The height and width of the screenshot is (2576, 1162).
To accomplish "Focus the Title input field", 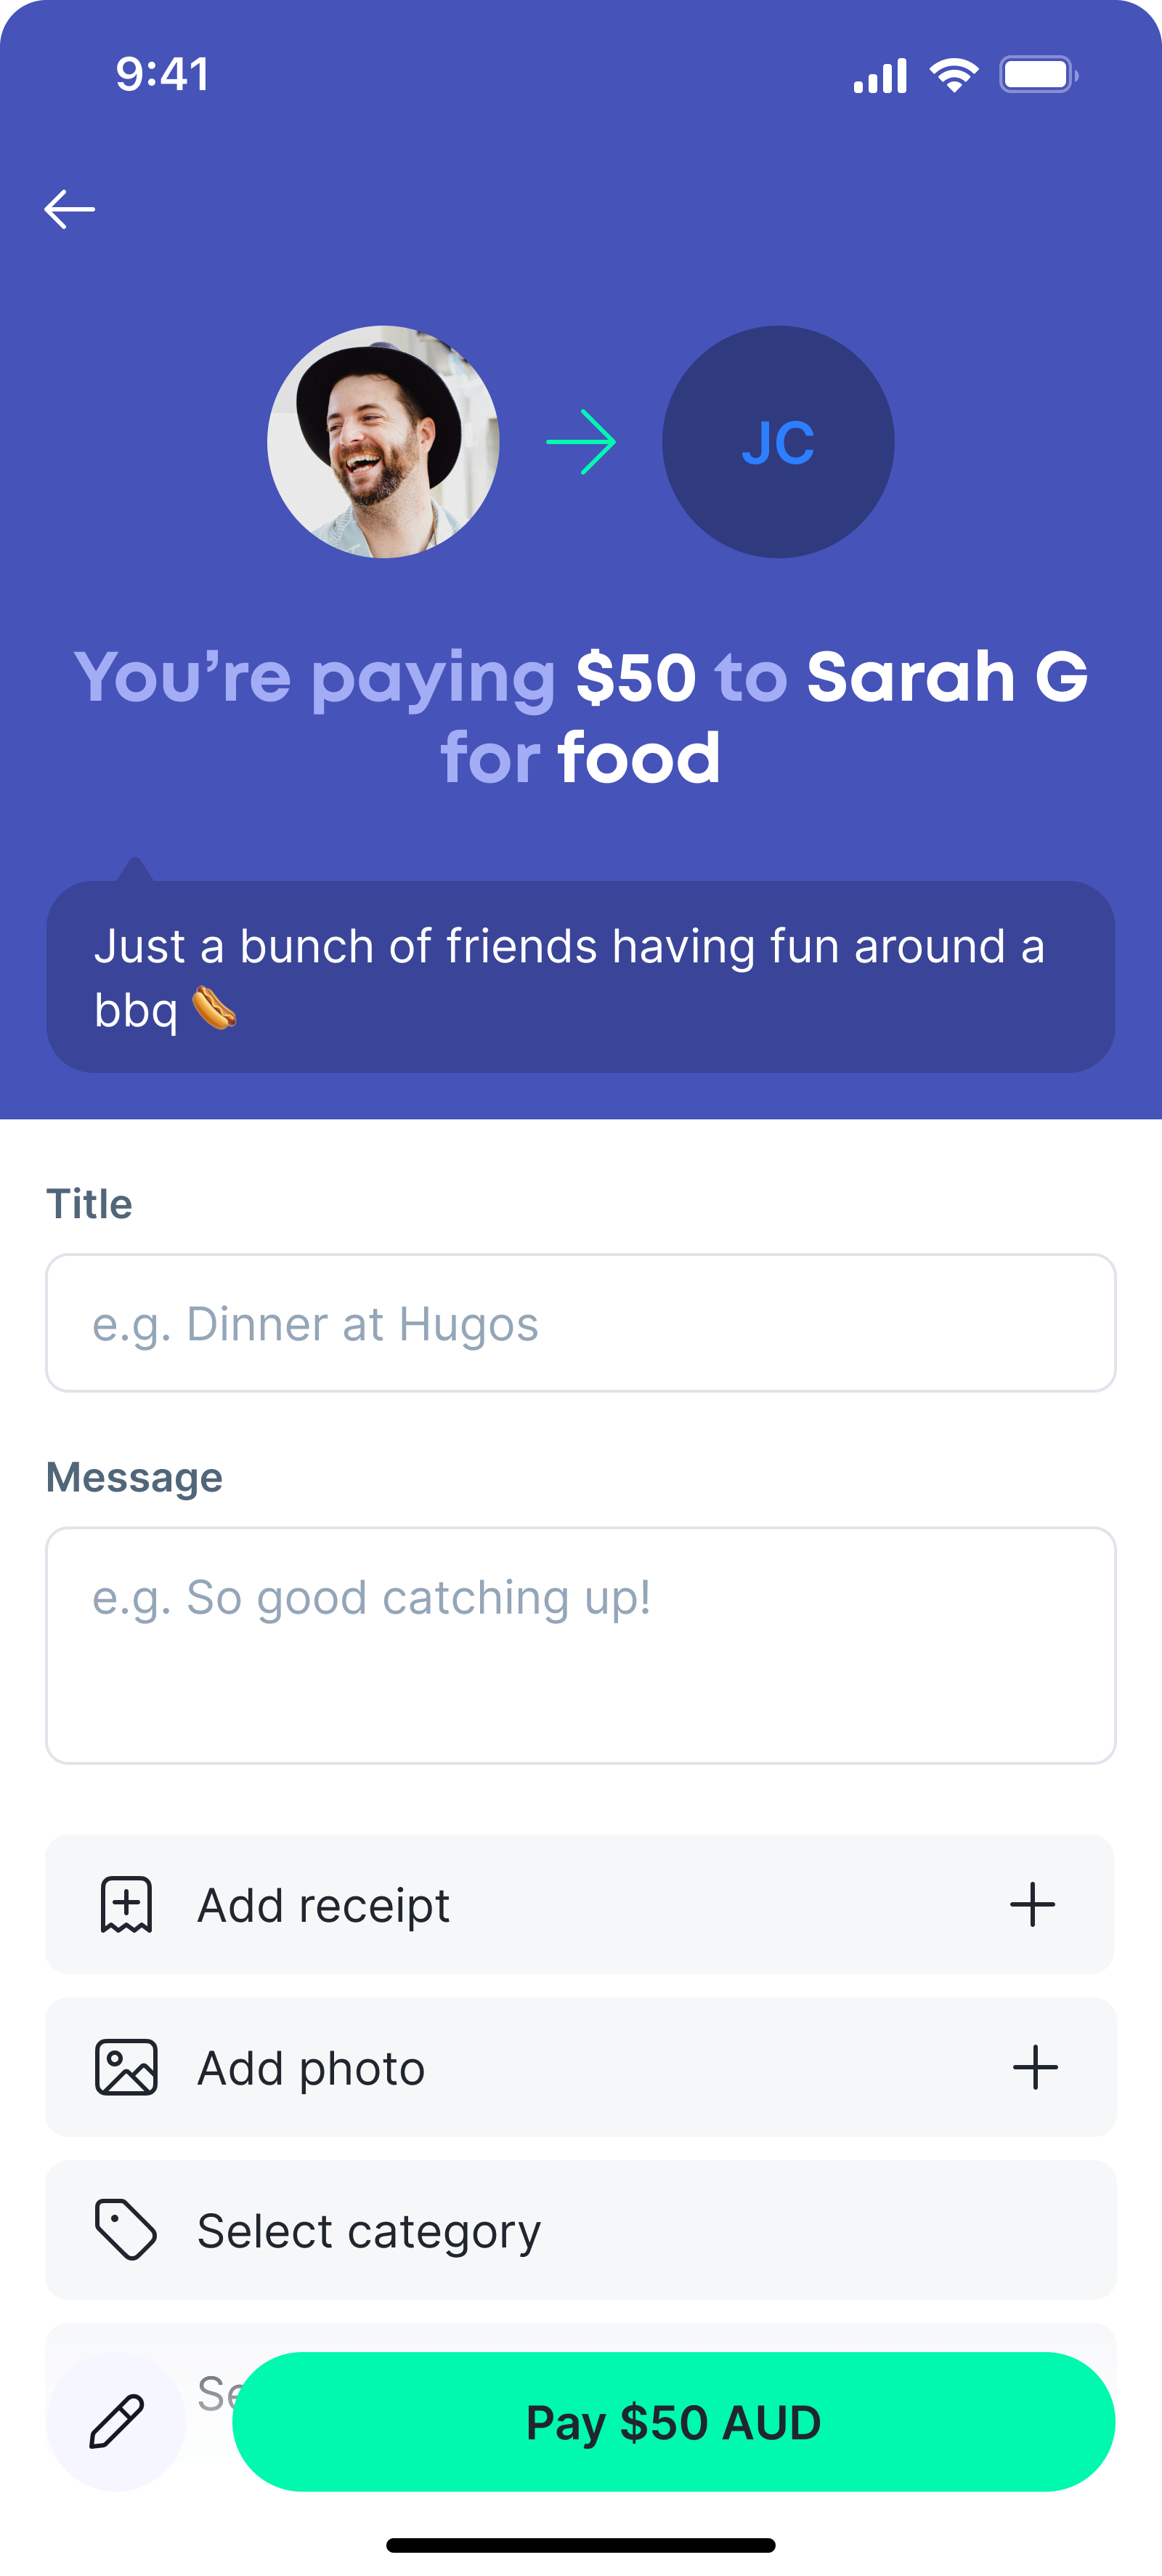I will 580,1323.
